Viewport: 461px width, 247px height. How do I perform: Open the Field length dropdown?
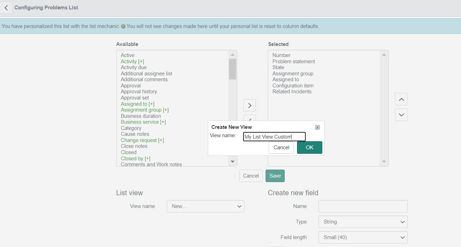[363, 237]
